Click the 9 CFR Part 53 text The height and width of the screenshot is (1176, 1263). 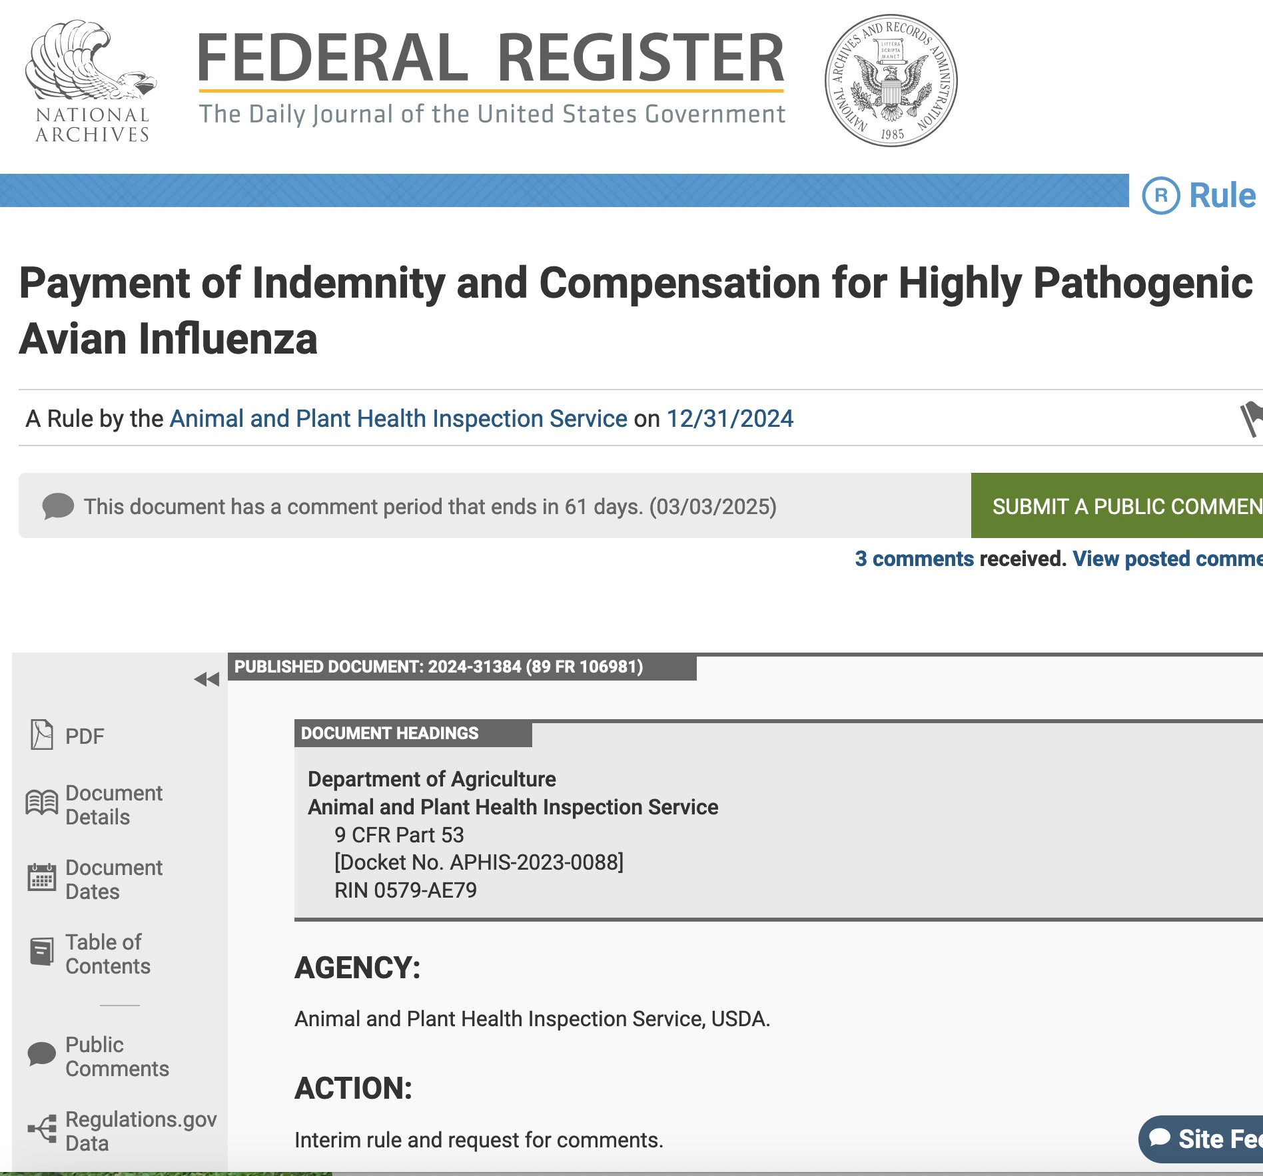click(399, 835)
